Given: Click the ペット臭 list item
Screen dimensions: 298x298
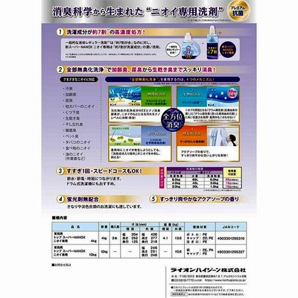Looking at the screenshot, I should pyautogui.click(x=72, y=136).
